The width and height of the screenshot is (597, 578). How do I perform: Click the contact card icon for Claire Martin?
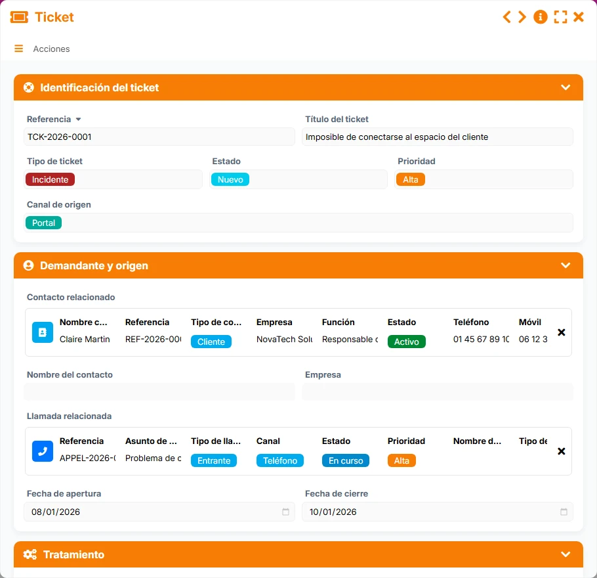click(43, 332)
